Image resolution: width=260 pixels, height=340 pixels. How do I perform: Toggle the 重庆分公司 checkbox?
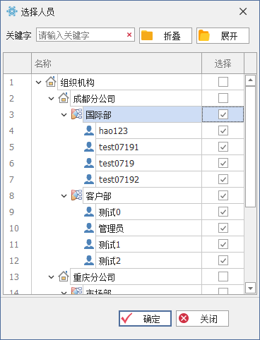(x=223, y=277)
